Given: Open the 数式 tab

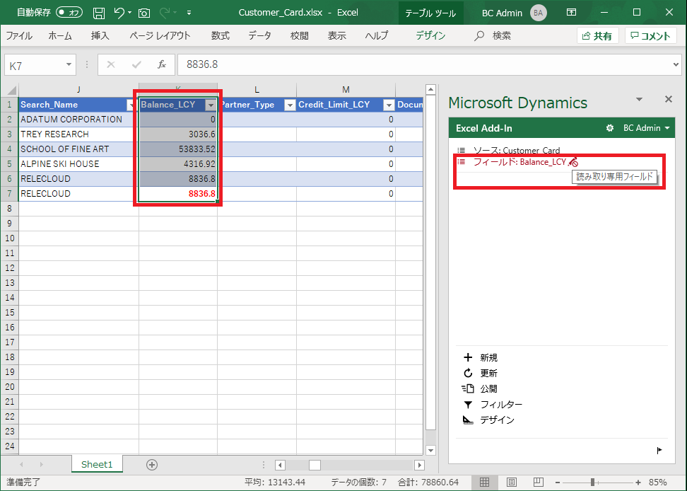Looking at the screenshot, I should pyautogui.click(x=221, y=35).
